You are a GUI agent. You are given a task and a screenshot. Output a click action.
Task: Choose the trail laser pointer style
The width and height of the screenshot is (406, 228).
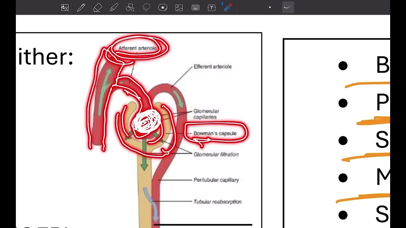tap(288, 7)
